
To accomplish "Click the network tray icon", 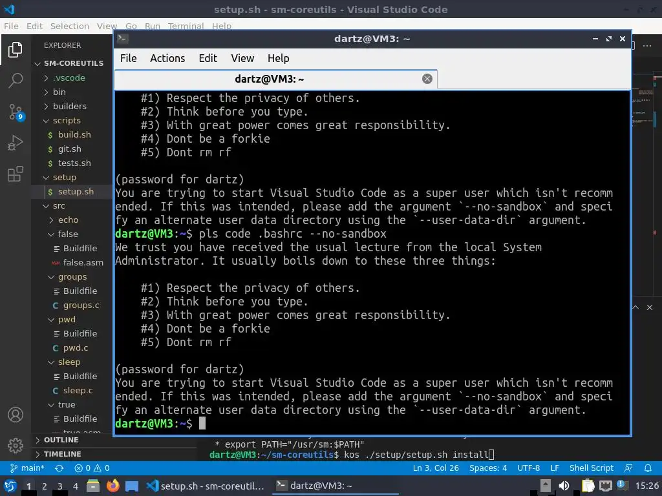I will pyautogui.click(x=605, y=486).
